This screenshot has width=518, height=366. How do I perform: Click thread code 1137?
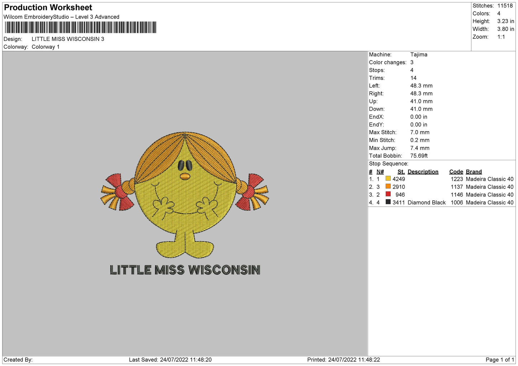coord(457,187)
